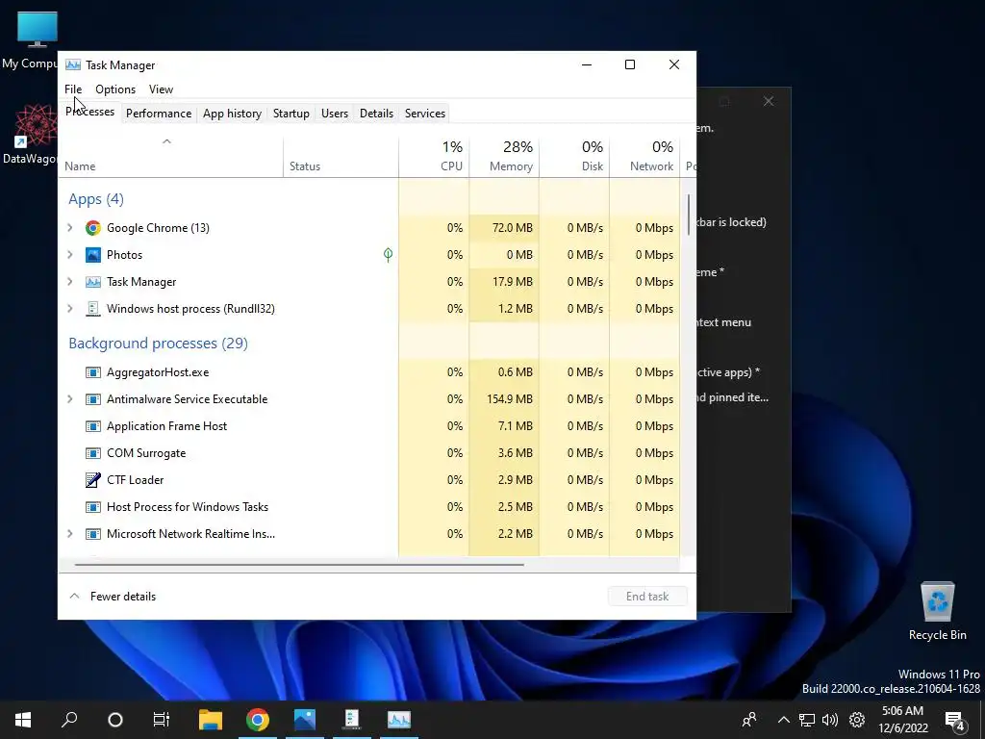Switch to Photos app on taskbar
985x739 pixels.
(x=305, y=720)
